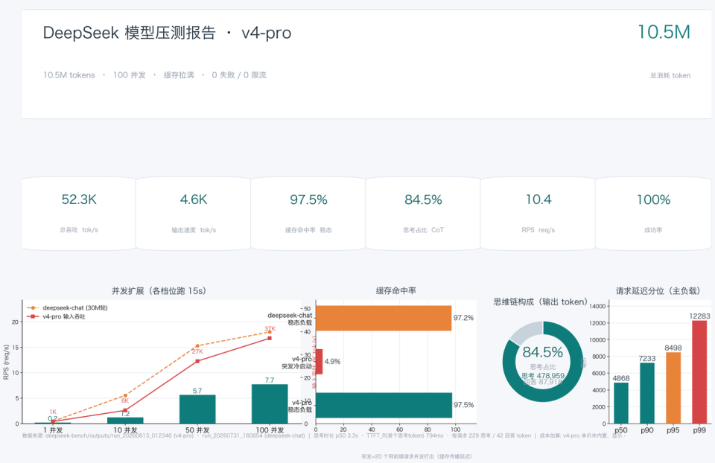Click the TTFT_R 794ms footer text
The image size is (715, 463).
point(405,435)
